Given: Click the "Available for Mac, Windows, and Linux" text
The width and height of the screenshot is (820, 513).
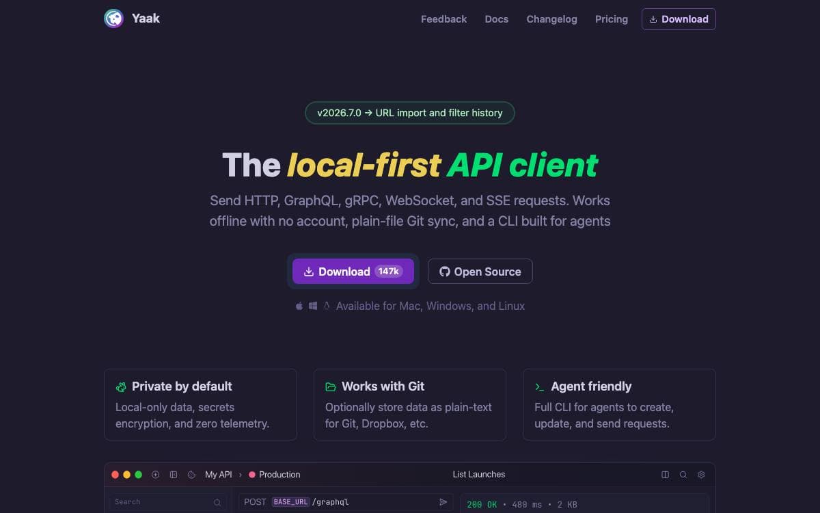Looking at the screenshot, I should 430,306.
